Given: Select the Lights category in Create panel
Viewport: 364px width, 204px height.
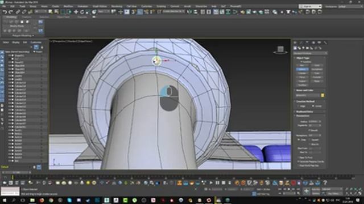Looking at the screenshot, I should (303, 48).
